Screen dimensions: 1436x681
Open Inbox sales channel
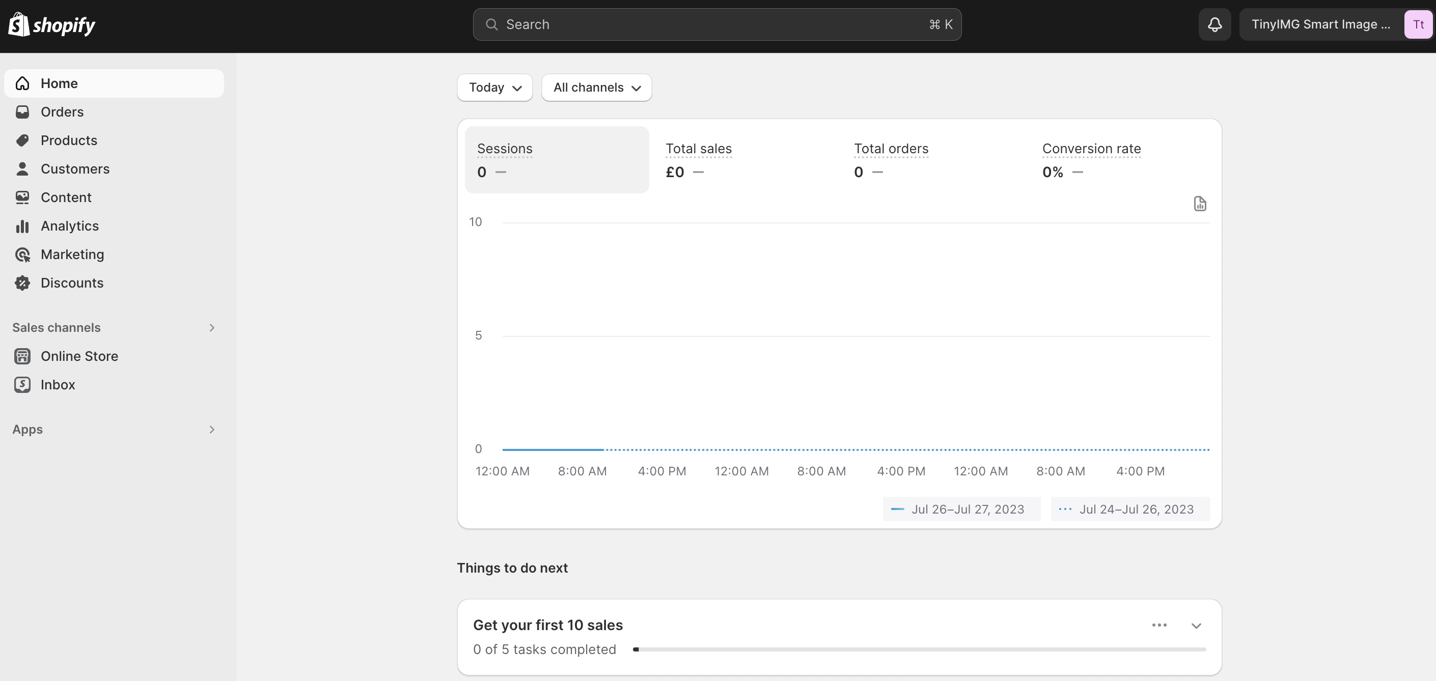(114, 384)
